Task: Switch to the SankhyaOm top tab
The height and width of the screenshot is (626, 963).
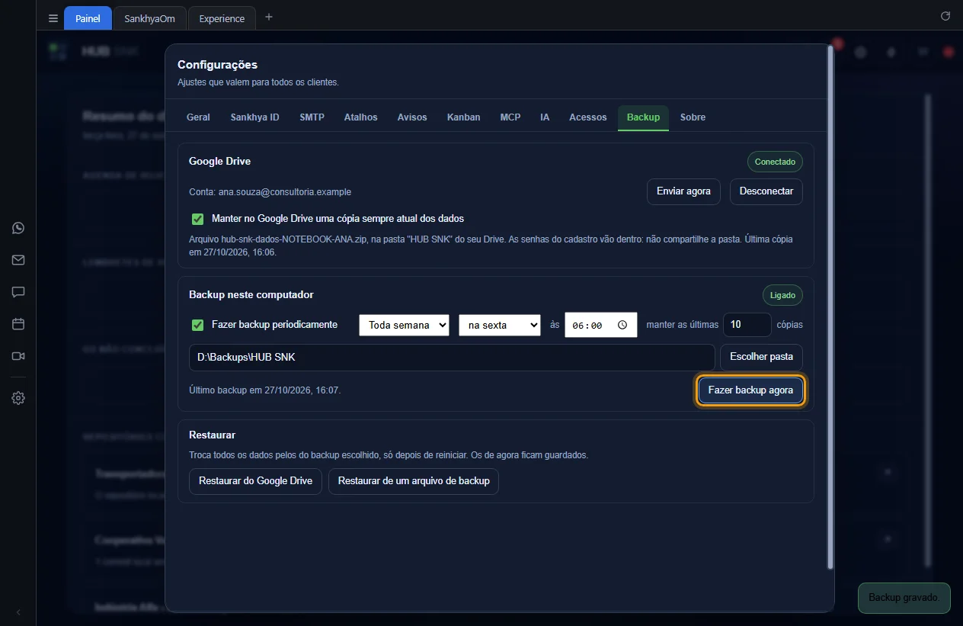Action: (150, 18)
